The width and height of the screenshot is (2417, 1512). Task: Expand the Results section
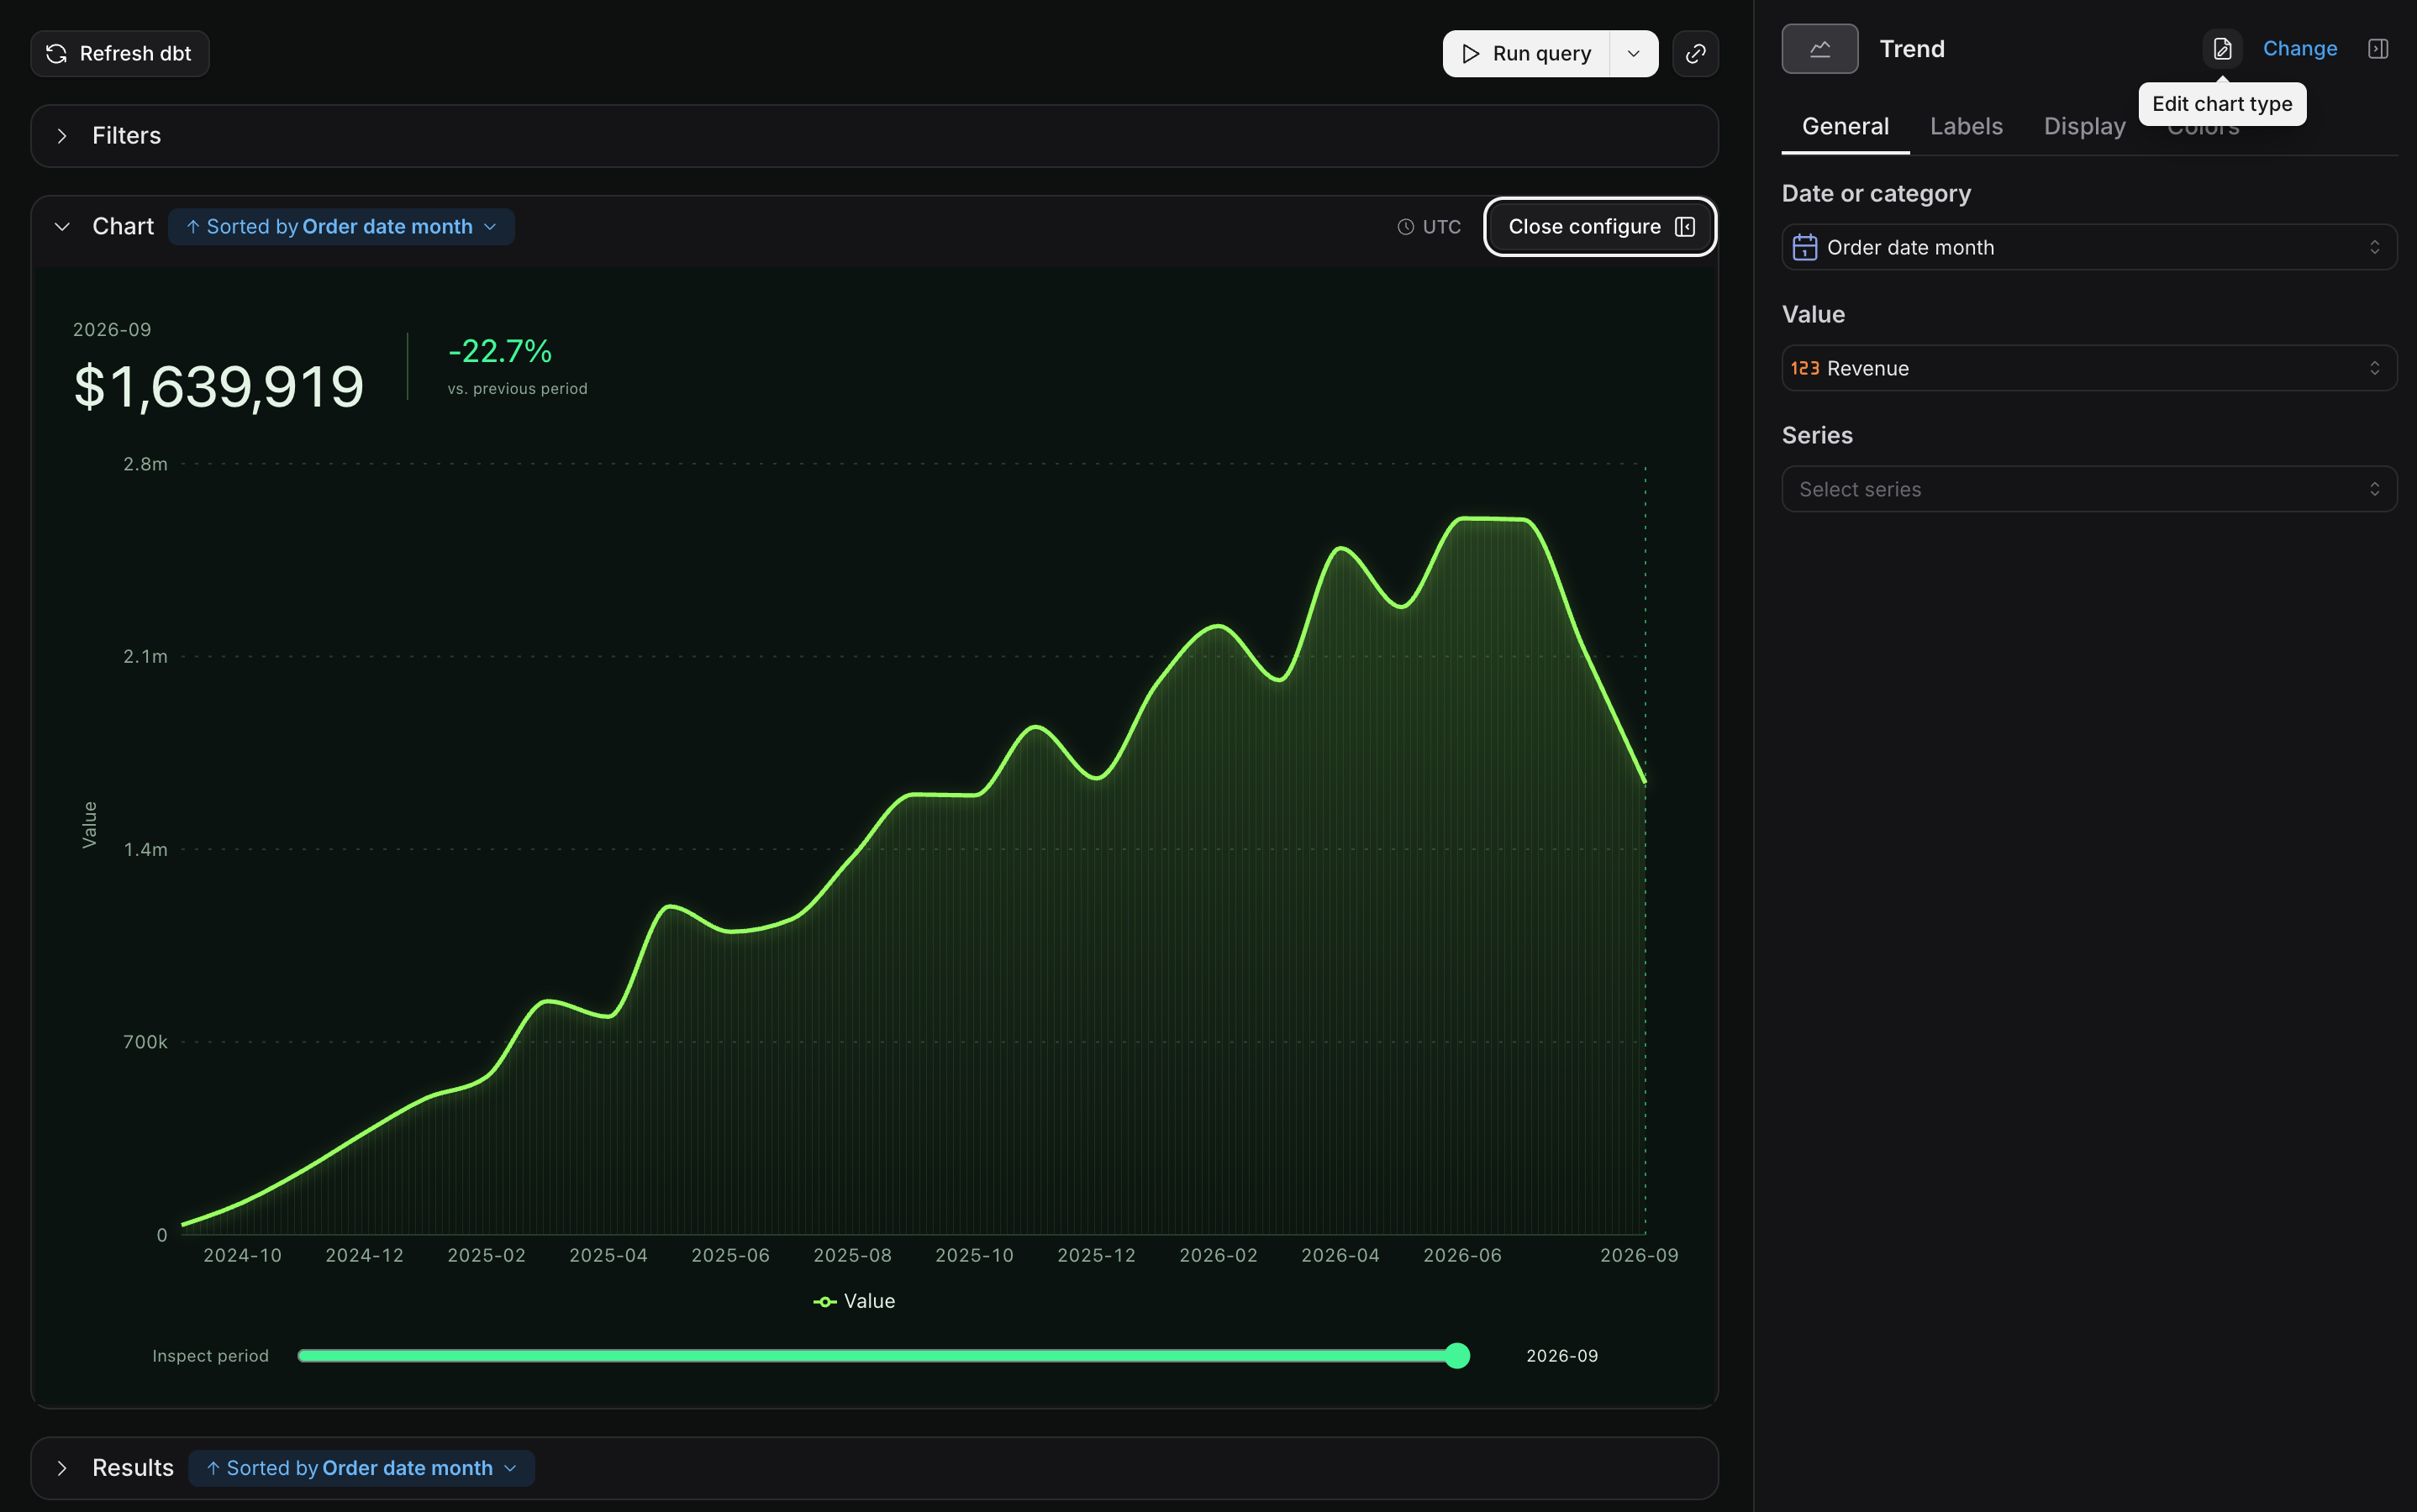pos(62,1468)
